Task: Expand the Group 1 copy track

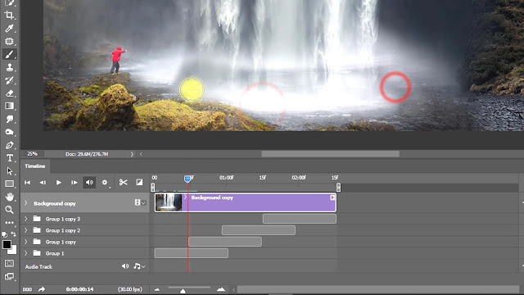Action: (25, 242)
